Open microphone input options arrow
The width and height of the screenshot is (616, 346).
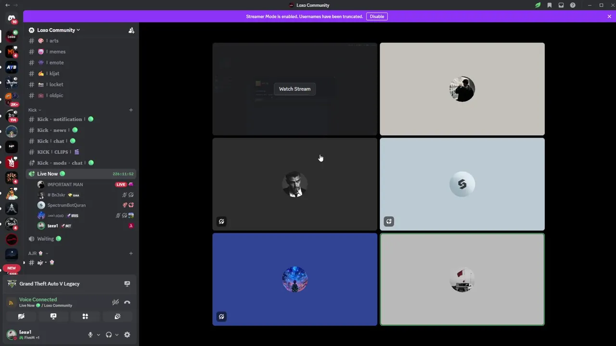(x=98, y=335)
